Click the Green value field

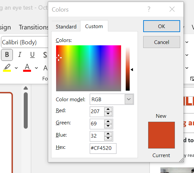coord(97,124)
